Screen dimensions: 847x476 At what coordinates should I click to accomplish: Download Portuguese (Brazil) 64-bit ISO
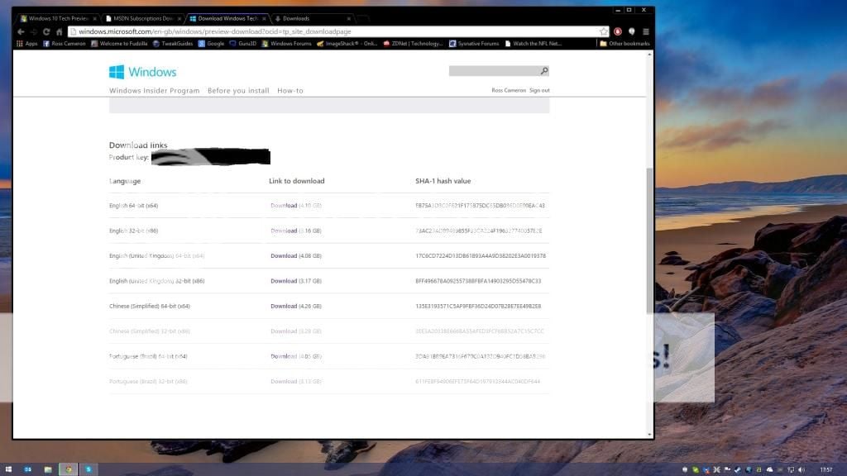click(284, 356)
